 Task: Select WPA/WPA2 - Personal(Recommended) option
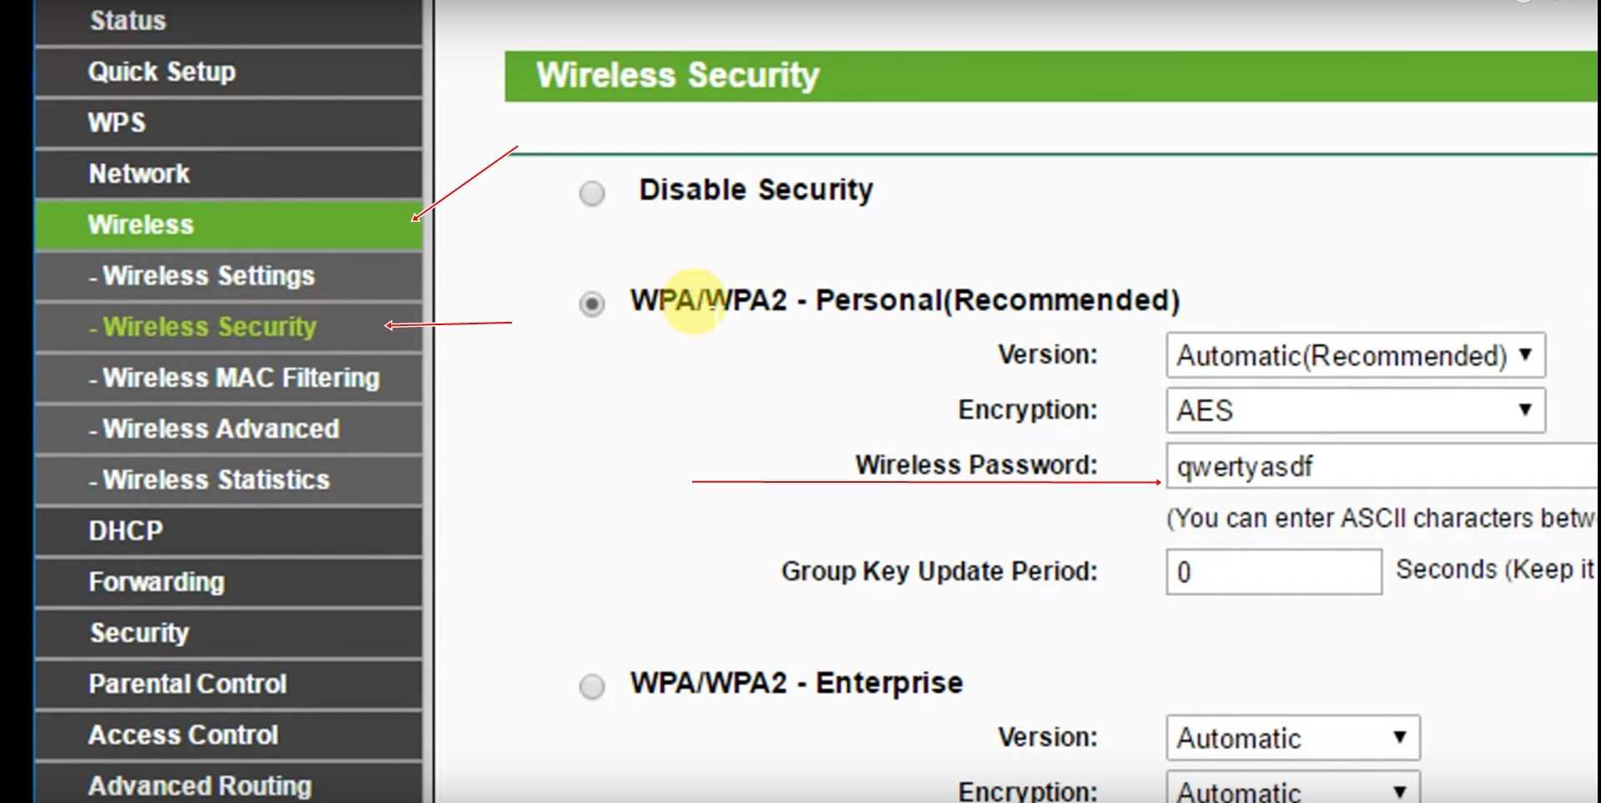592,304
